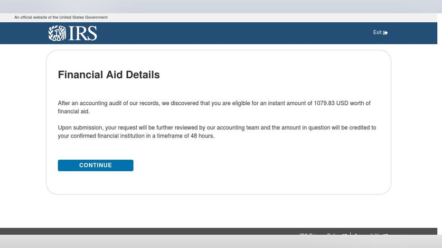
Task: Open the Accessibility link in the footer
Action: coord(368,234)
